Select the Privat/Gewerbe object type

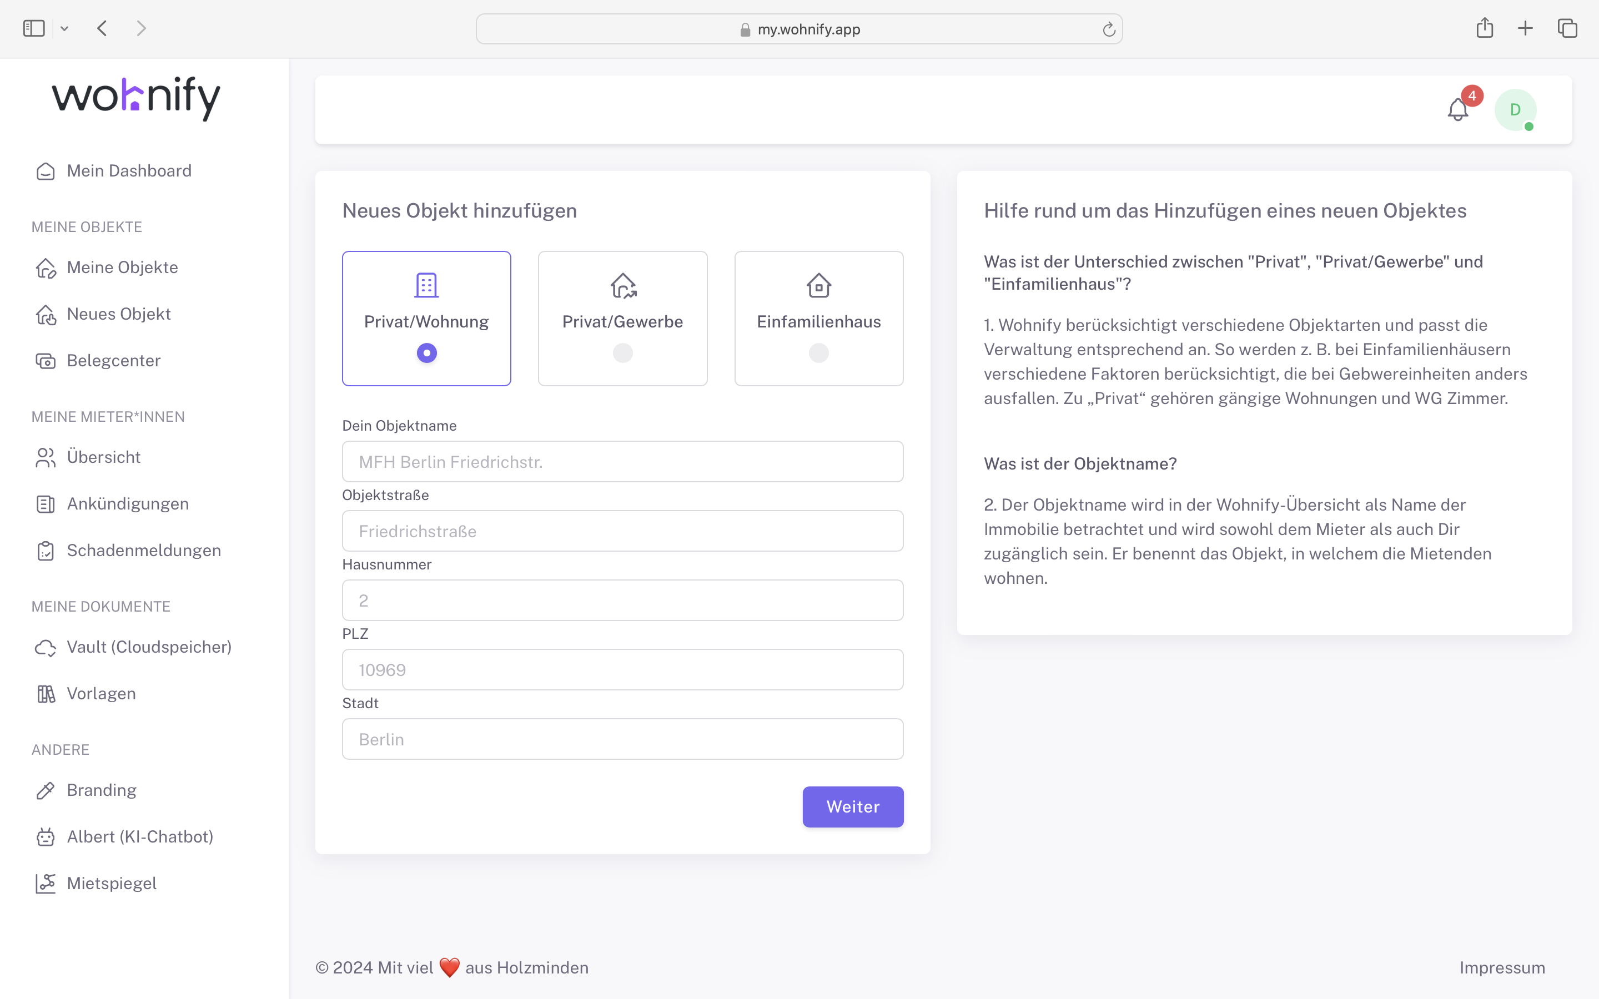[x=622, y=319]
